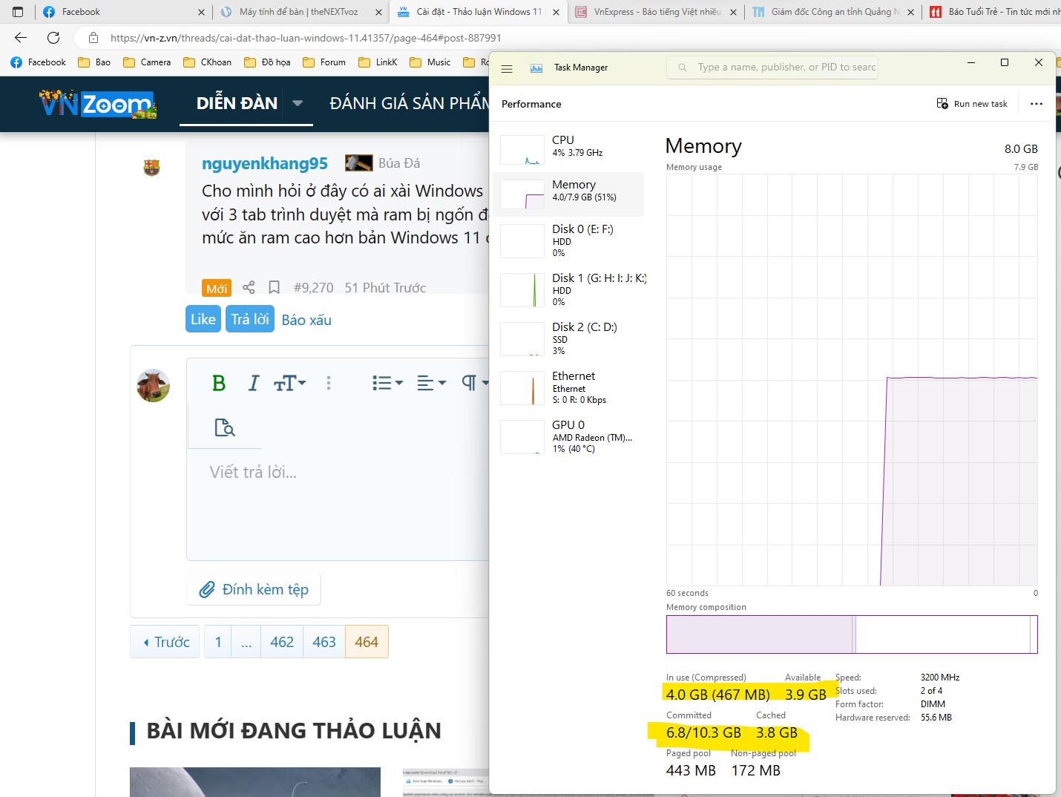Open nguyenkhang95 user profile link
The height and width of the screenshot is (797, 1061).
265,163
